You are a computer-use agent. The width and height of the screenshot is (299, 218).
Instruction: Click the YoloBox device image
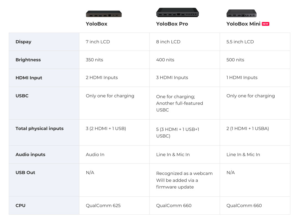pos(104,14)
